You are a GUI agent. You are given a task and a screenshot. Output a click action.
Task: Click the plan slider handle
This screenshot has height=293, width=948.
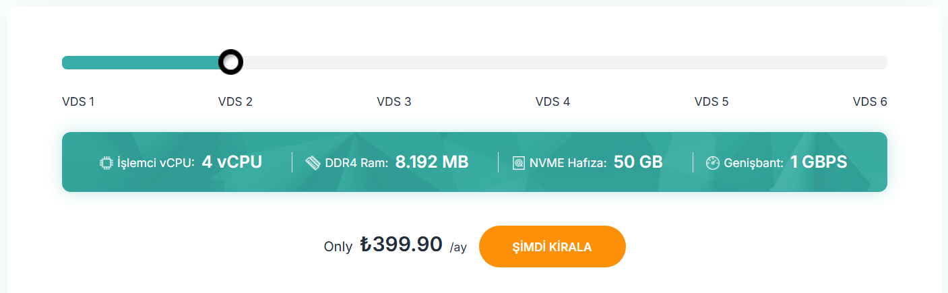click(230, 62)
